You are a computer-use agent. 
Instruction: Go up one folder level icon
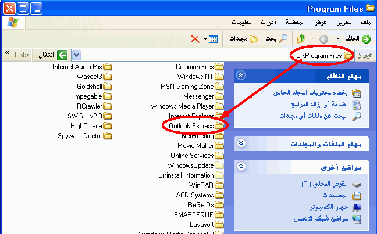coord(301,39)
